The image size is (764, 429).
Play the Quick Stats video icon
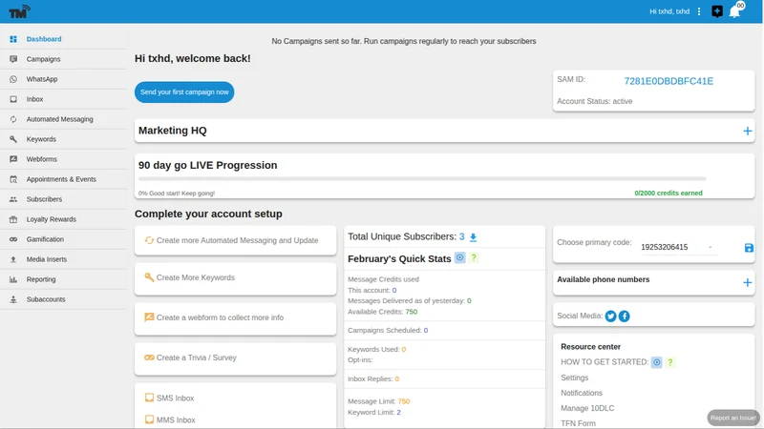(x=459, y=257)
